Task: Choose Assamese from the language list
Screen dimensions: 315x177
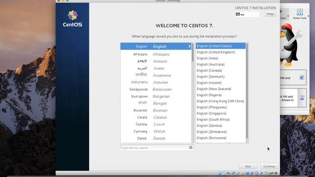Action: 156,75
